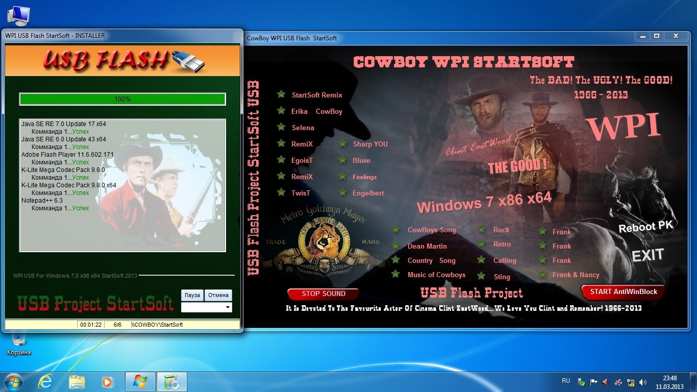Open the Корзина recycle bin icon
Viewport: 697px width, 392px height.
coord(19,343)
